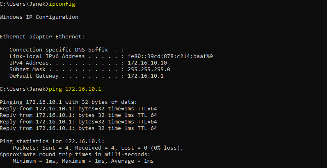Click the first Reply from 172.16.10.1 line
This screenshot has height=168, width=327.
point(78,109)
